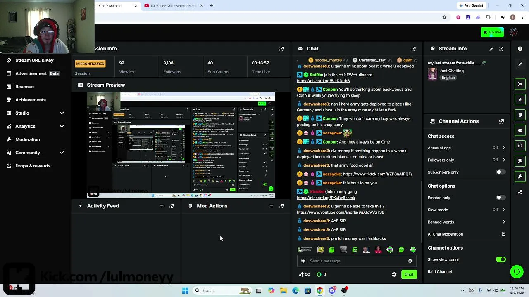The height and width of the screenshot is (297, 529).
Task: Toggle the chat bubble rail icon
Action: [520, 130]
